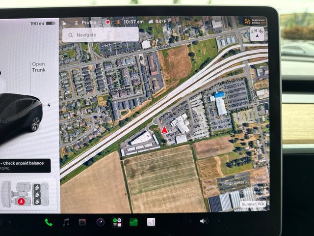Screen dimensions: 314x236
Task: Tap the battery level icon
Action: click(x=50, y=23)
